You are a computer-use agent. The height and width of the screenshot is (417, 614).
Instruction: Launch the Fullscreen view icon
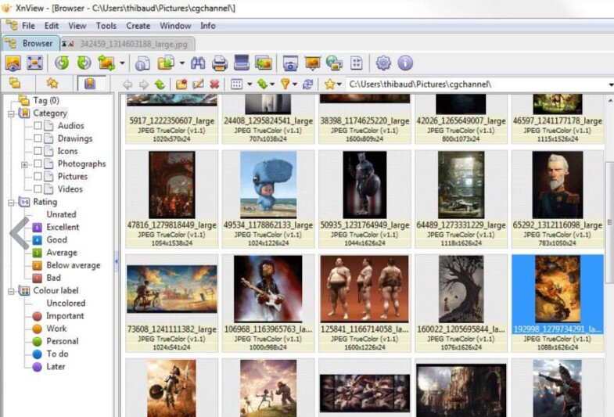click(x=35, y=63)
